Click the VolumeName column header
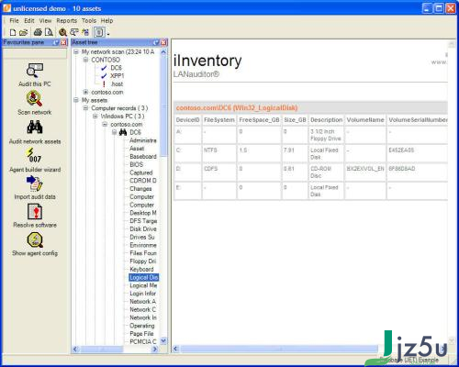Screen dimensions: 459x367 tap(365, 120)
